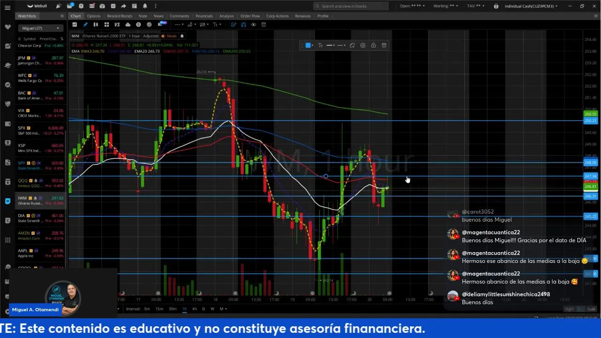Open the line style dropdown in chart toolbar
601x338 pixels.
(x=179, y=24)
